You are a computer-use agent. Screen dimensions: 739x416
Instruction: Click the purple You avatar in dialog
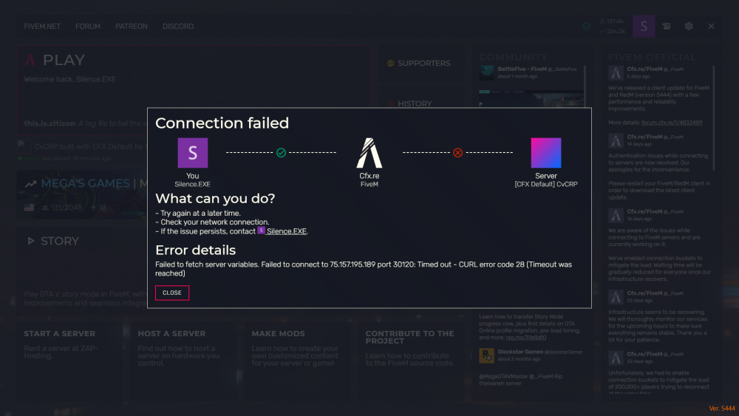[x=192, y=153]
